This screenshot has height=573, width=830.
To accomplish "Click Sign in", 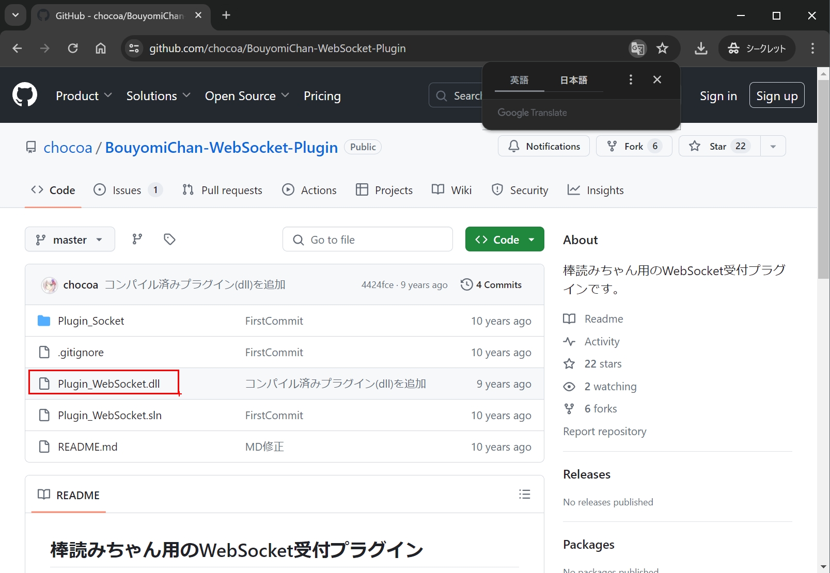I will (x=718, y=95).
